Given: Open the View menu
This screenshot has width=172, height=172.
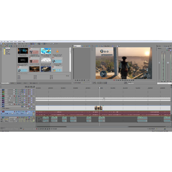Looking at the screenshot, I should point(8,42).
